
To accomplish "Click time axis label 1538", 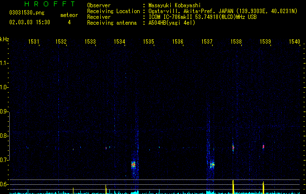I will pos(236,41).
